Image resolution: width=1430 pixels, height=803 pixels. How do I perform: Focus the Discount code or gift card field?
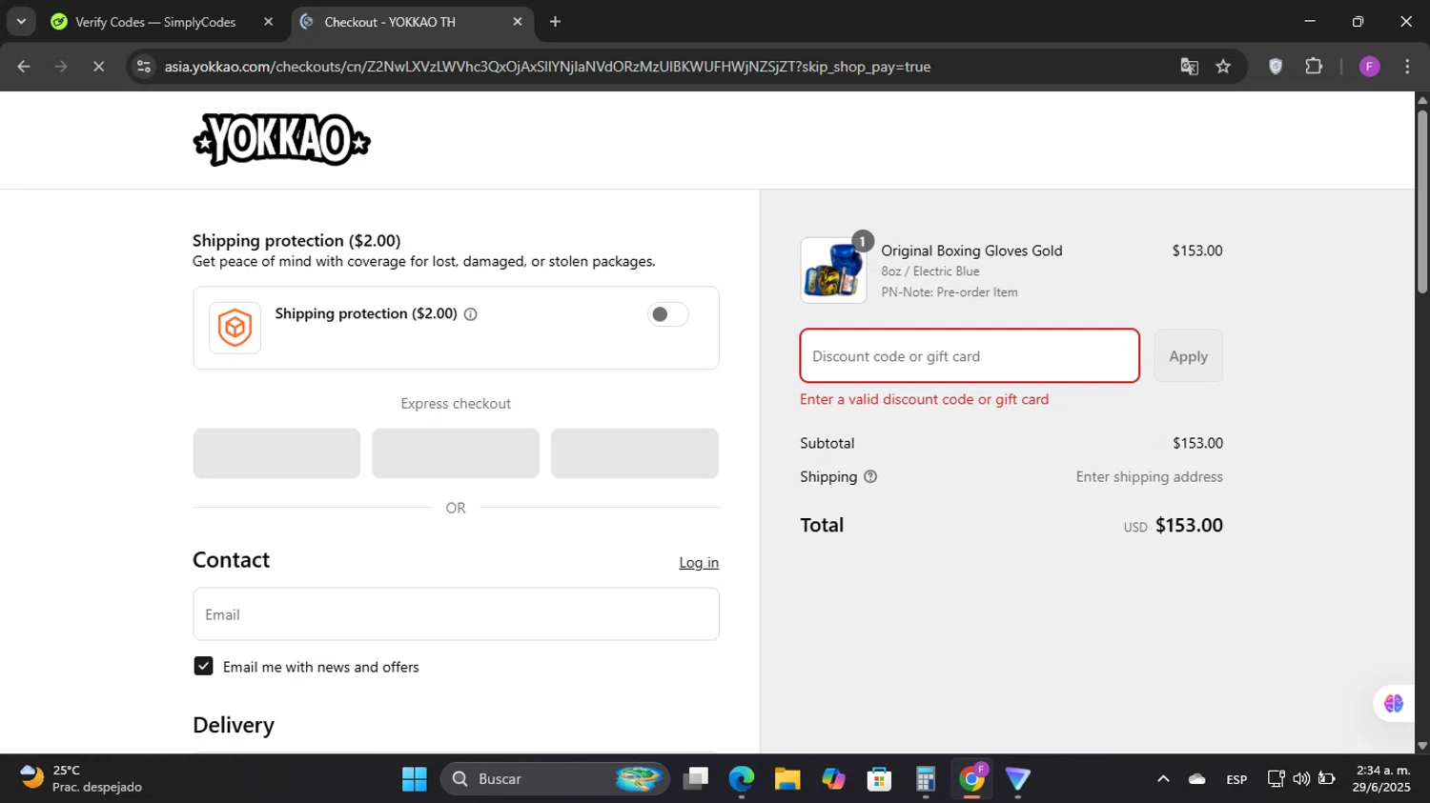pos(970,355)
